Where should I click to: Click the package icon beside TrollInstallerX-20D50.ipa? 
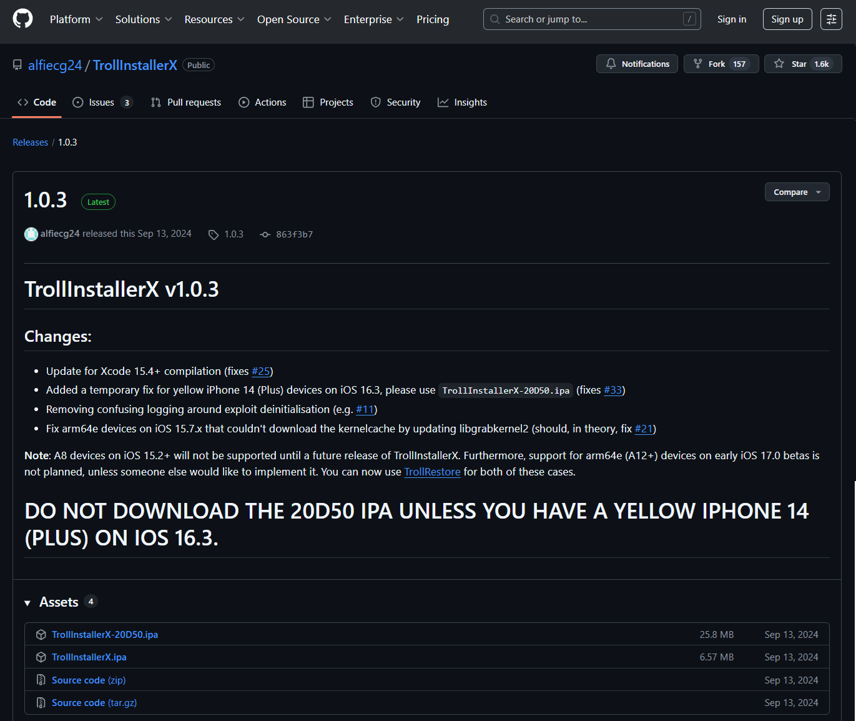[x=41, y=635]
